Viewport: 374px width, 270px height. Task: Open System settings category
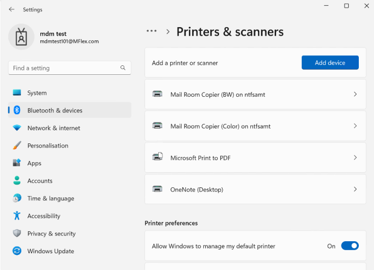(70, 93)
